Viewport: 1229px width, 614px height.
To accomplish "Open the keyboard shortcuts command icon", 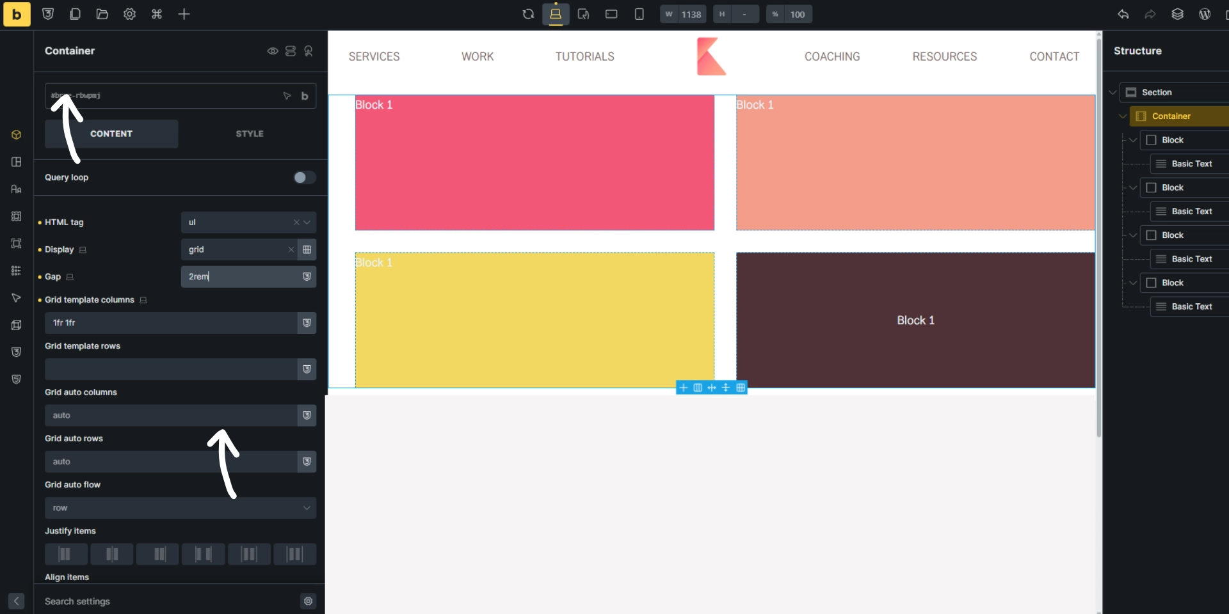I will [x=157, y=14].
